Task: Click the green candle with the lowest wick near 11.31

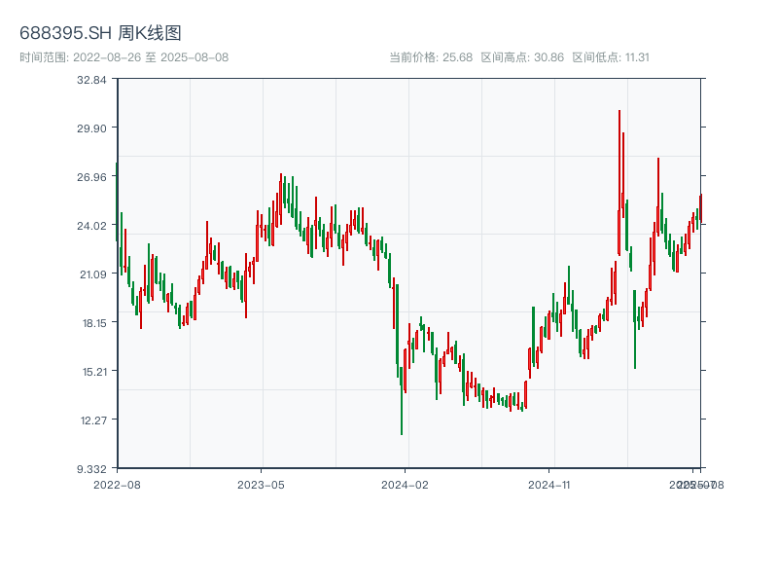Action: (402, 401)
